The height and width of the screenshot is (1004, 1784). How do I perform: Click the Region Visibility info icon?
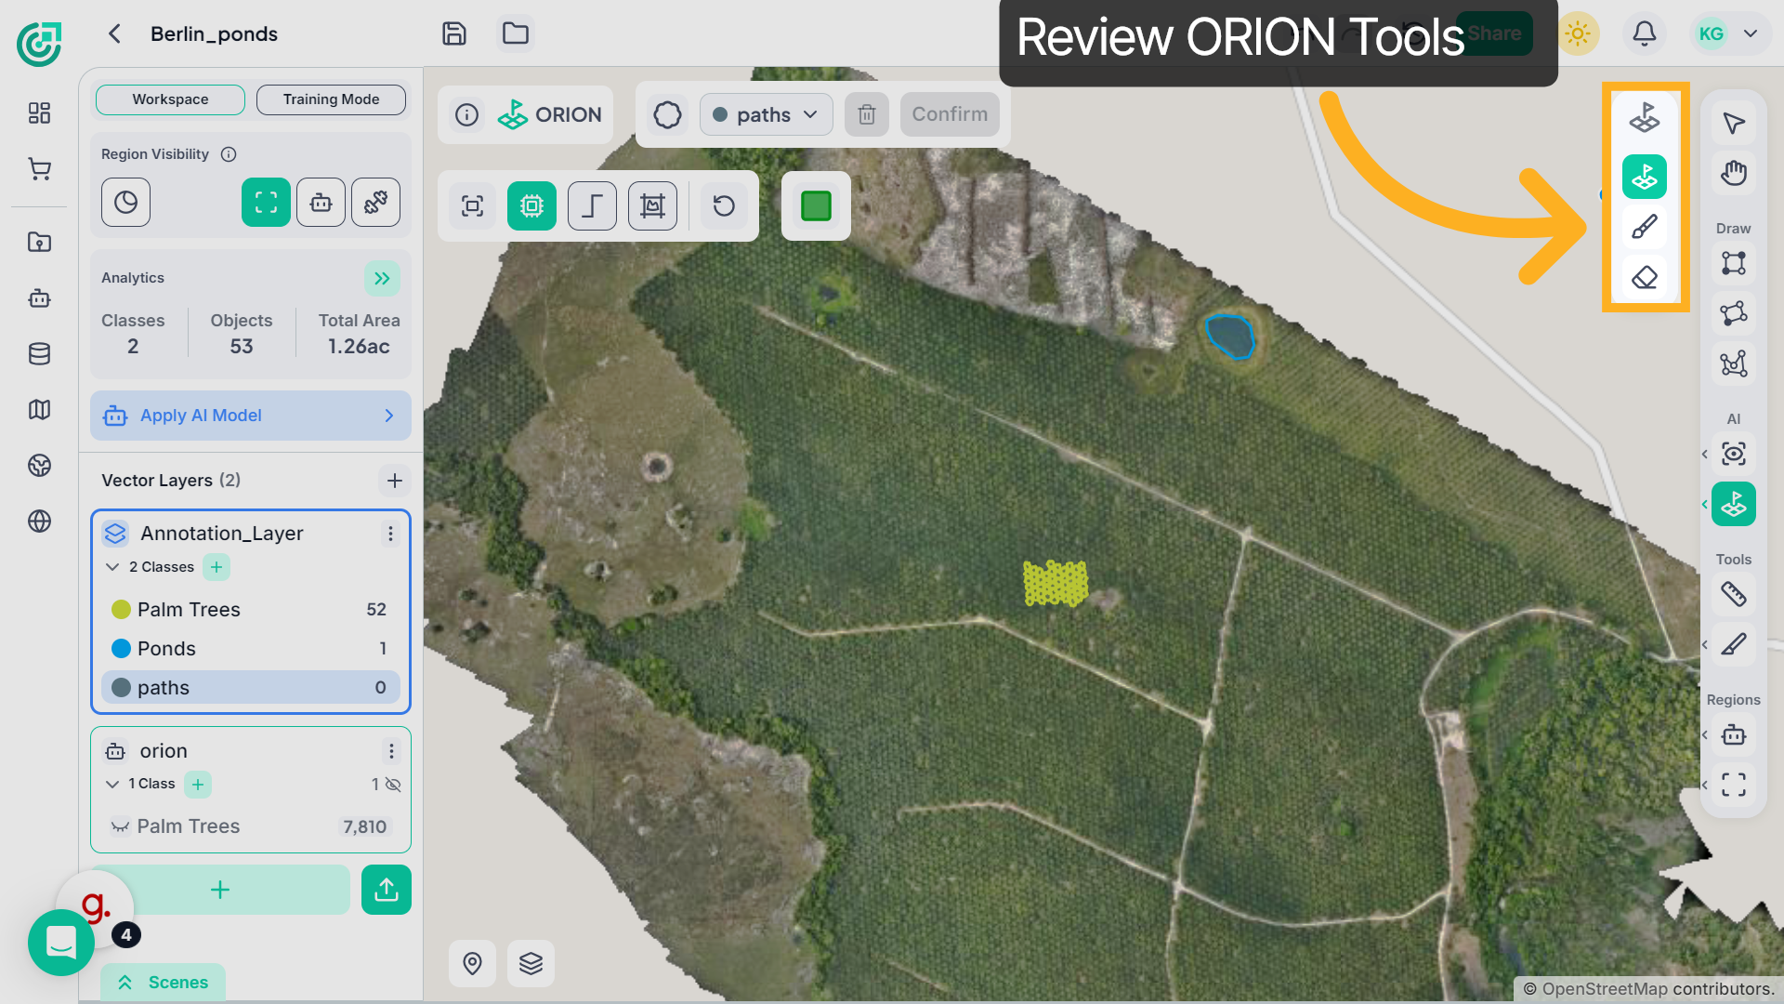tap(229, 154)
